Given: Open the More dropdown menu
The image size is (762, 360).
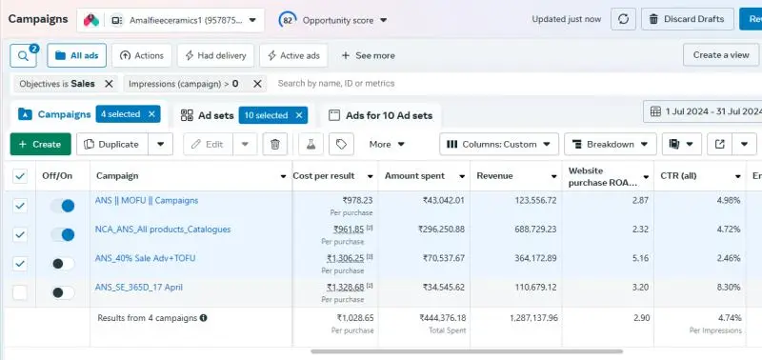Looking at the screenshot, I should pyautogui.click(x=387, y=145).
